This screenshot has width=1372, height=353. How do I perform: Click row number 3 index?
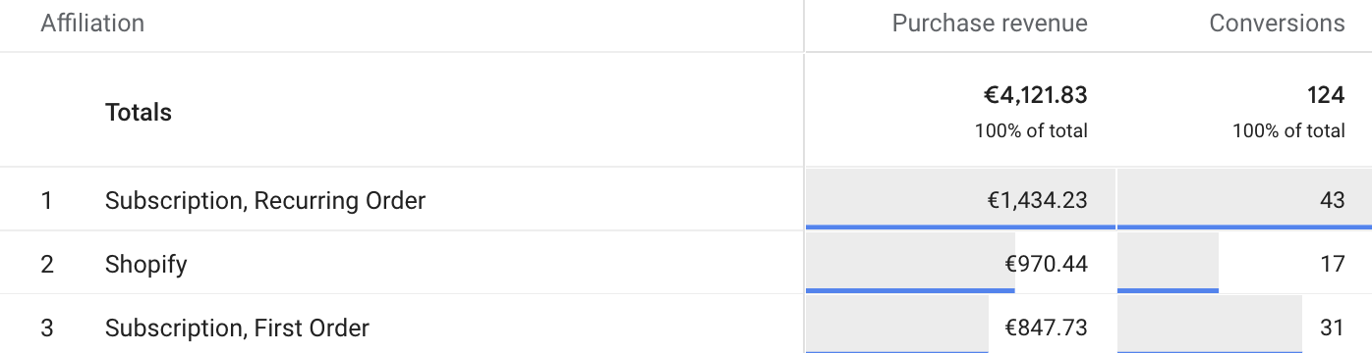[46, 328]
